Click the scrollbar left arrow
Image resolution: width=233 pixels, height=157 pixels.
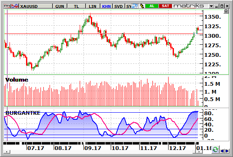click(7, 152)
